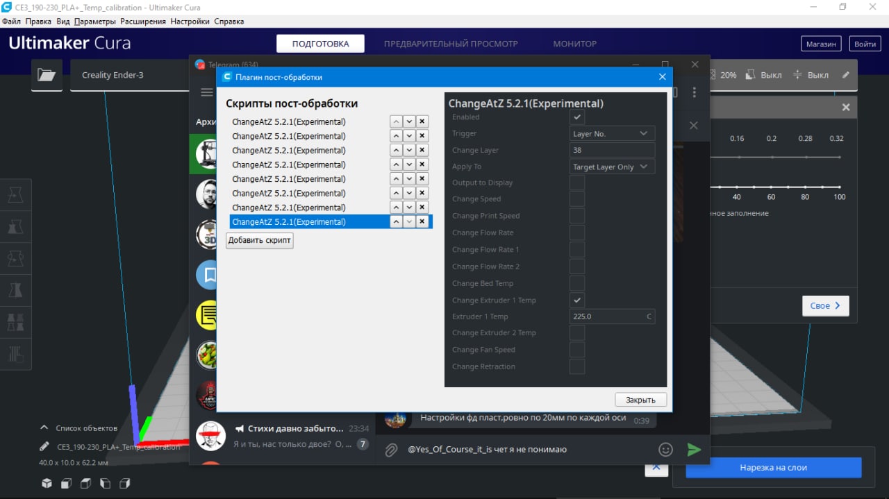Image resolution: width=889 pixels, height=499 pixels.
Task: Close the Cura print settings panel
Action: coord(846,108)
